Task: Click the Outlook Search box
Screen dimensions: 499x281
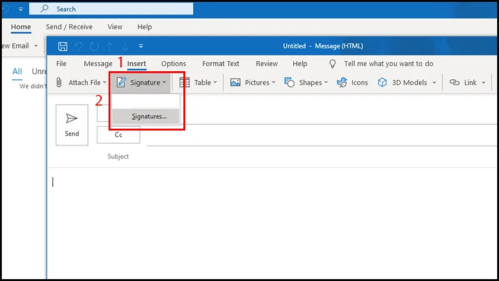Action: [x=111, y=9]
